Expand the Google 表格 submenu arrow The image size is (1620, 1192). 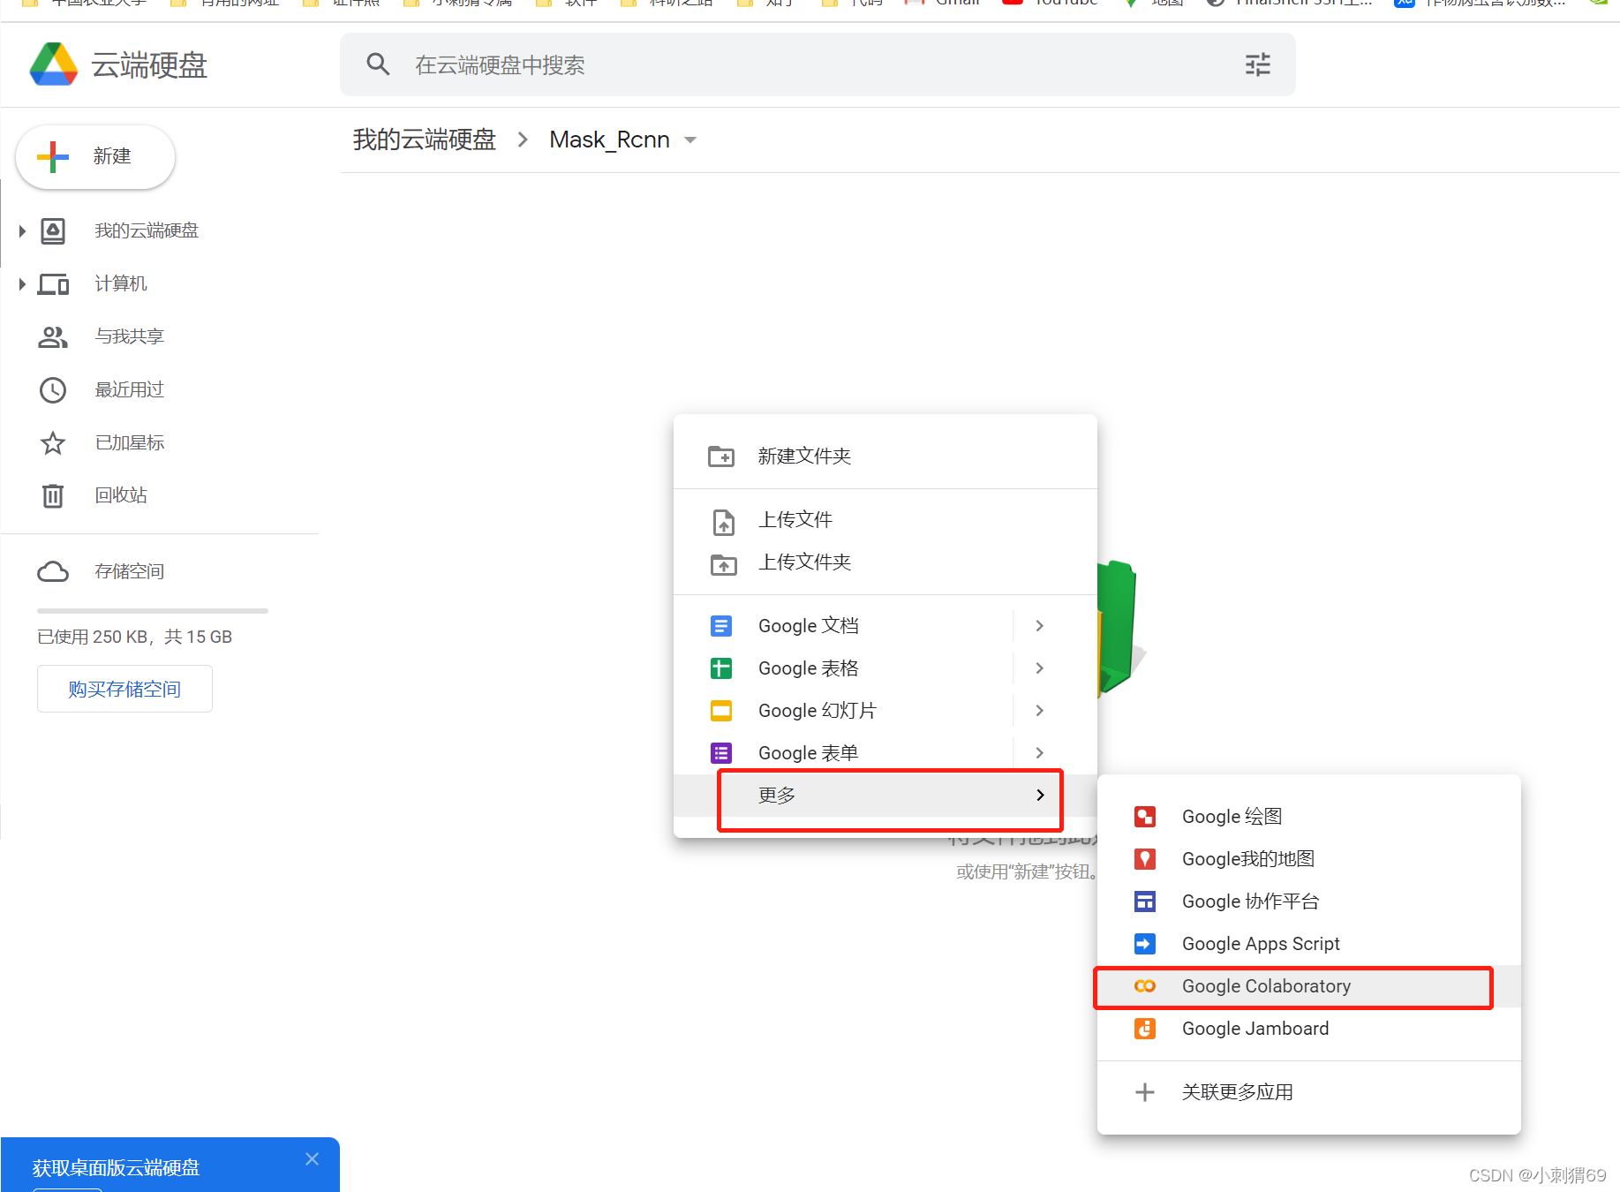click(x=1040, y=668)
